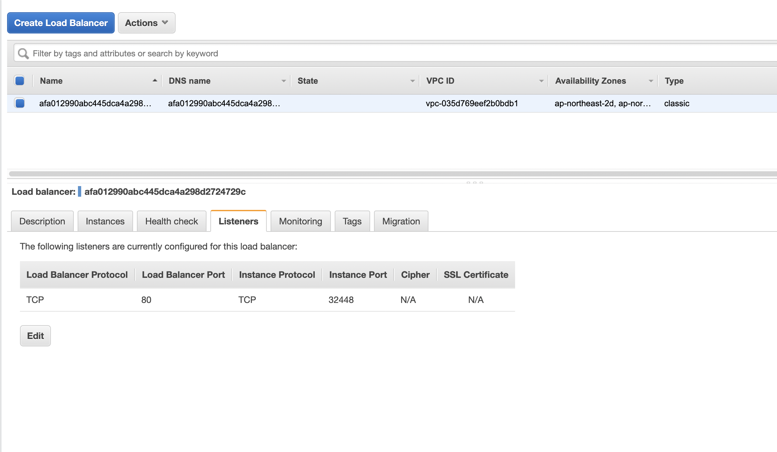This screenshot has width=777, height=452.
Task: Switch to the Description tab
Action: (x=42, y=221)
